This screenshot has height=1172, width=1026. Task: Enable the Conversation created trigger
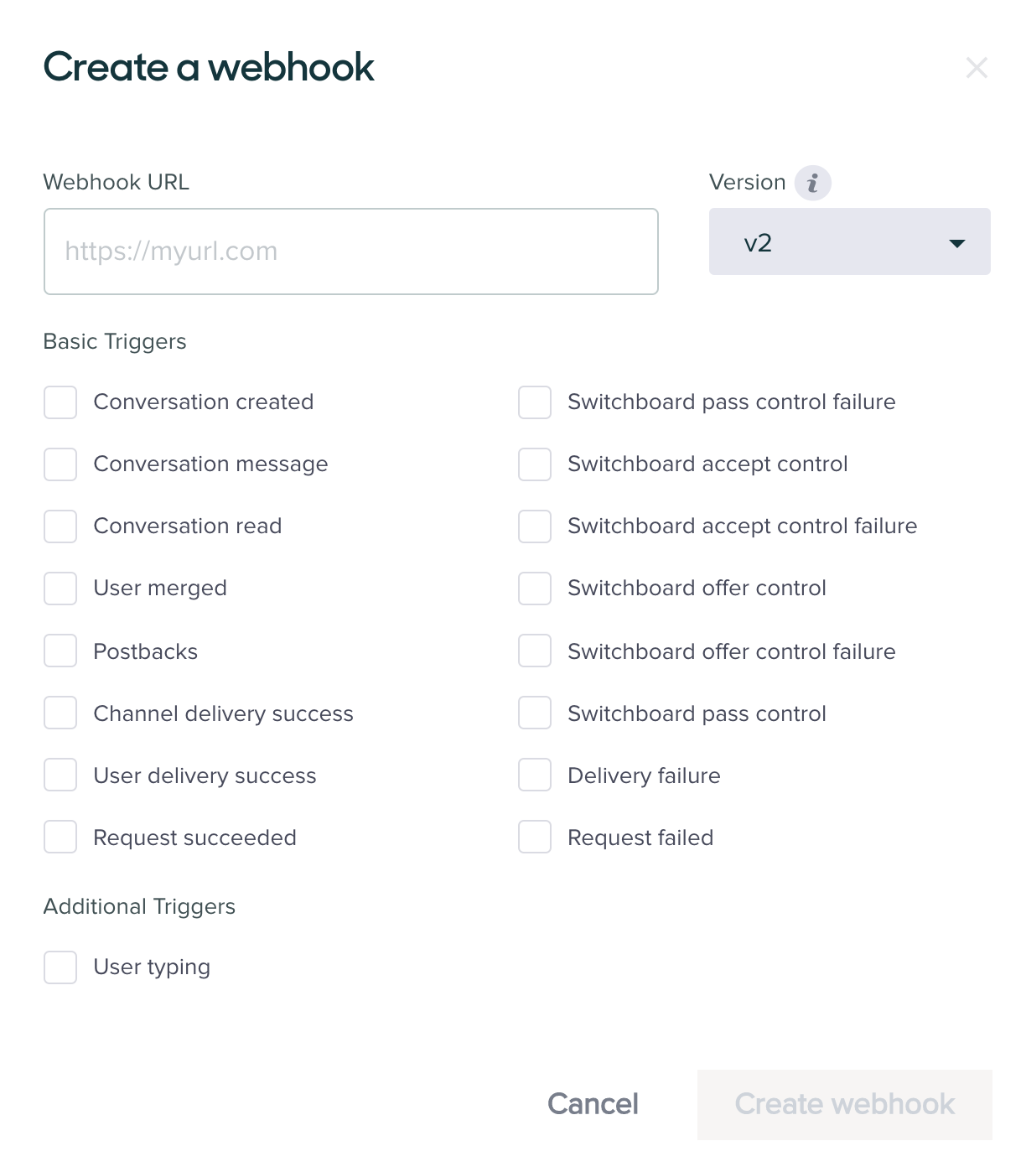(x=60, y=402)
